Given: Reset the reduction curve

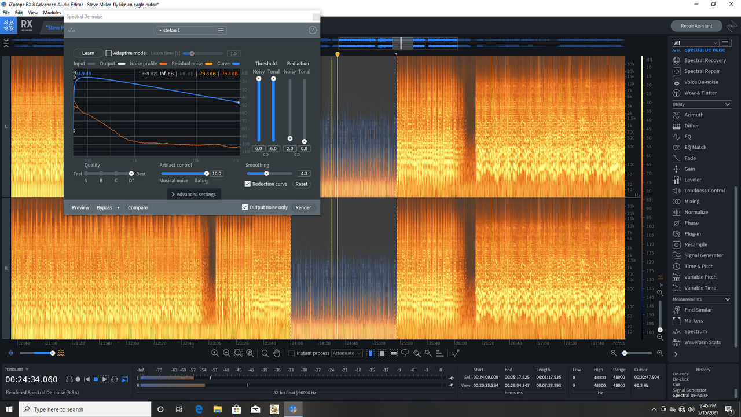Looking at the screenshot, I should 302,184.
